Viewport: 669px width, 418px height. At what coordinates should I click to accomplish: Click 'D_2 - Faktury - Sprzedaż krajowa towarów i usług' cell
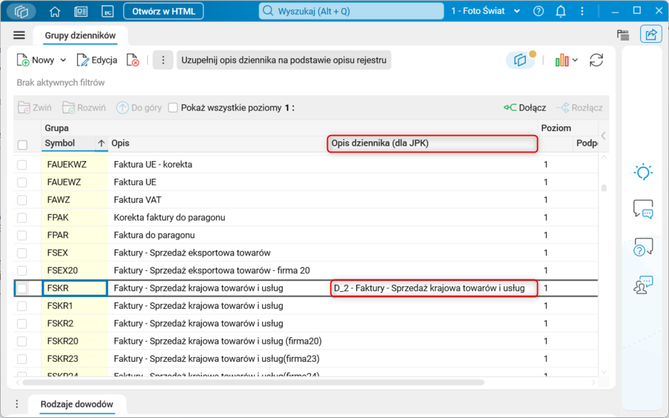coord(434,288)
